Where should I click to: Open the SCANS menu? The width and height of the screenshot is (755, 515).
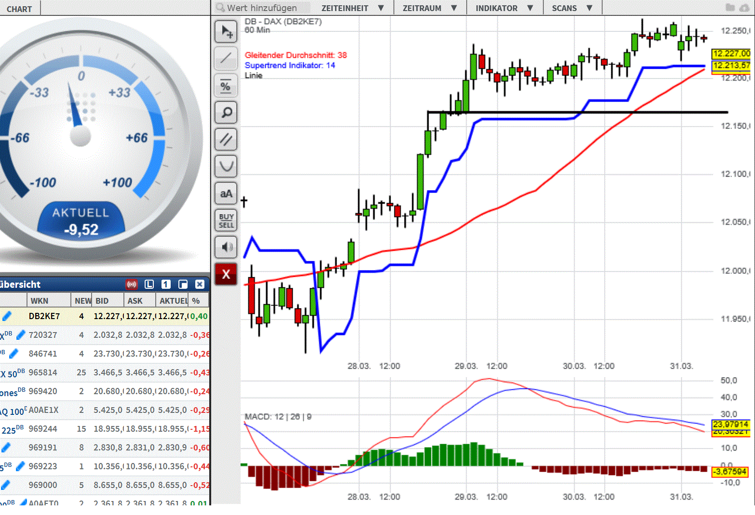tap(572, 8)
